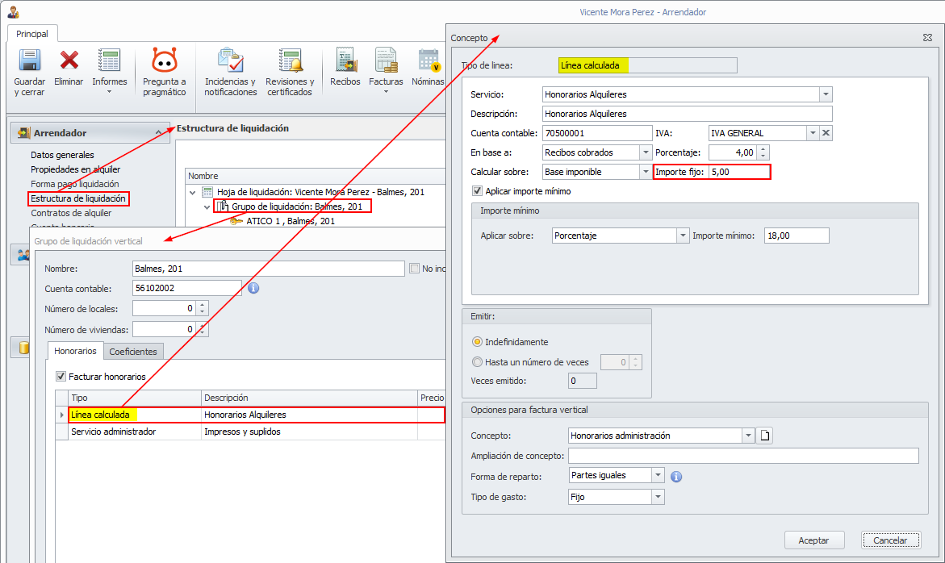Select the Servicio administrador table row
The height and width of the screenshot is (563, 945).
(x=250, y=432)
